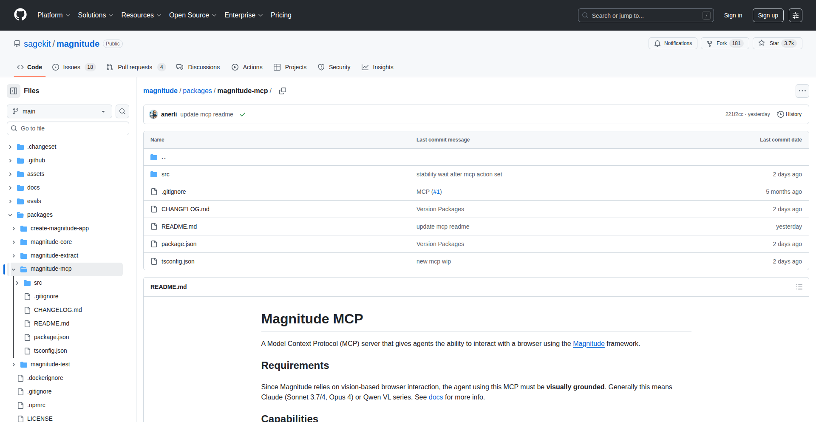This screenshot has height=422, width=816.
Task: Focus the Search or jump to field
Action: click(x=646, y=15)
